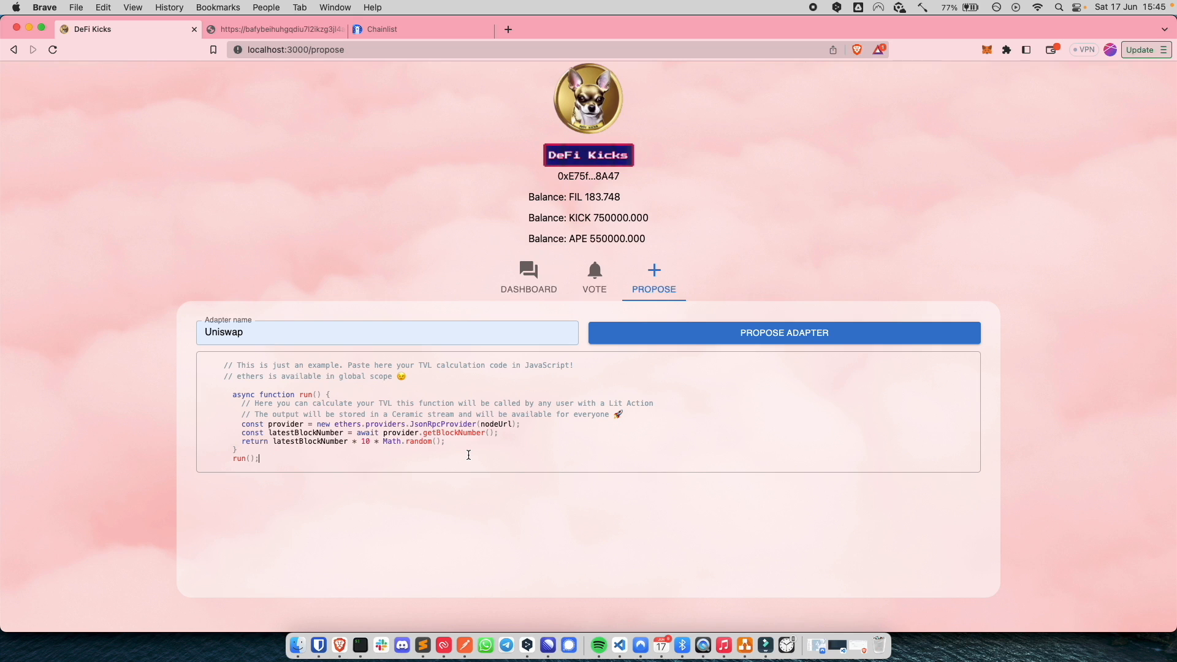Open Brave Shields lion icon

(x=857, y=50)
